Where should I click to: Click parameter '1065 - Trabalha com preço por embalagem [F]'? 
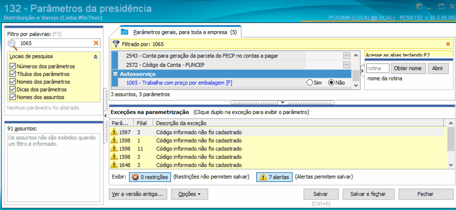[179, 83]
